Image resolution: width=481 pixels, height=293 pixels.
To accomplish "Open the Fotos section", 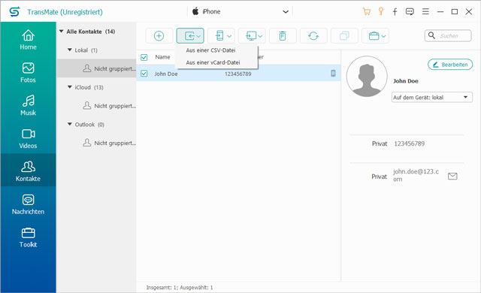I will 28,73.
